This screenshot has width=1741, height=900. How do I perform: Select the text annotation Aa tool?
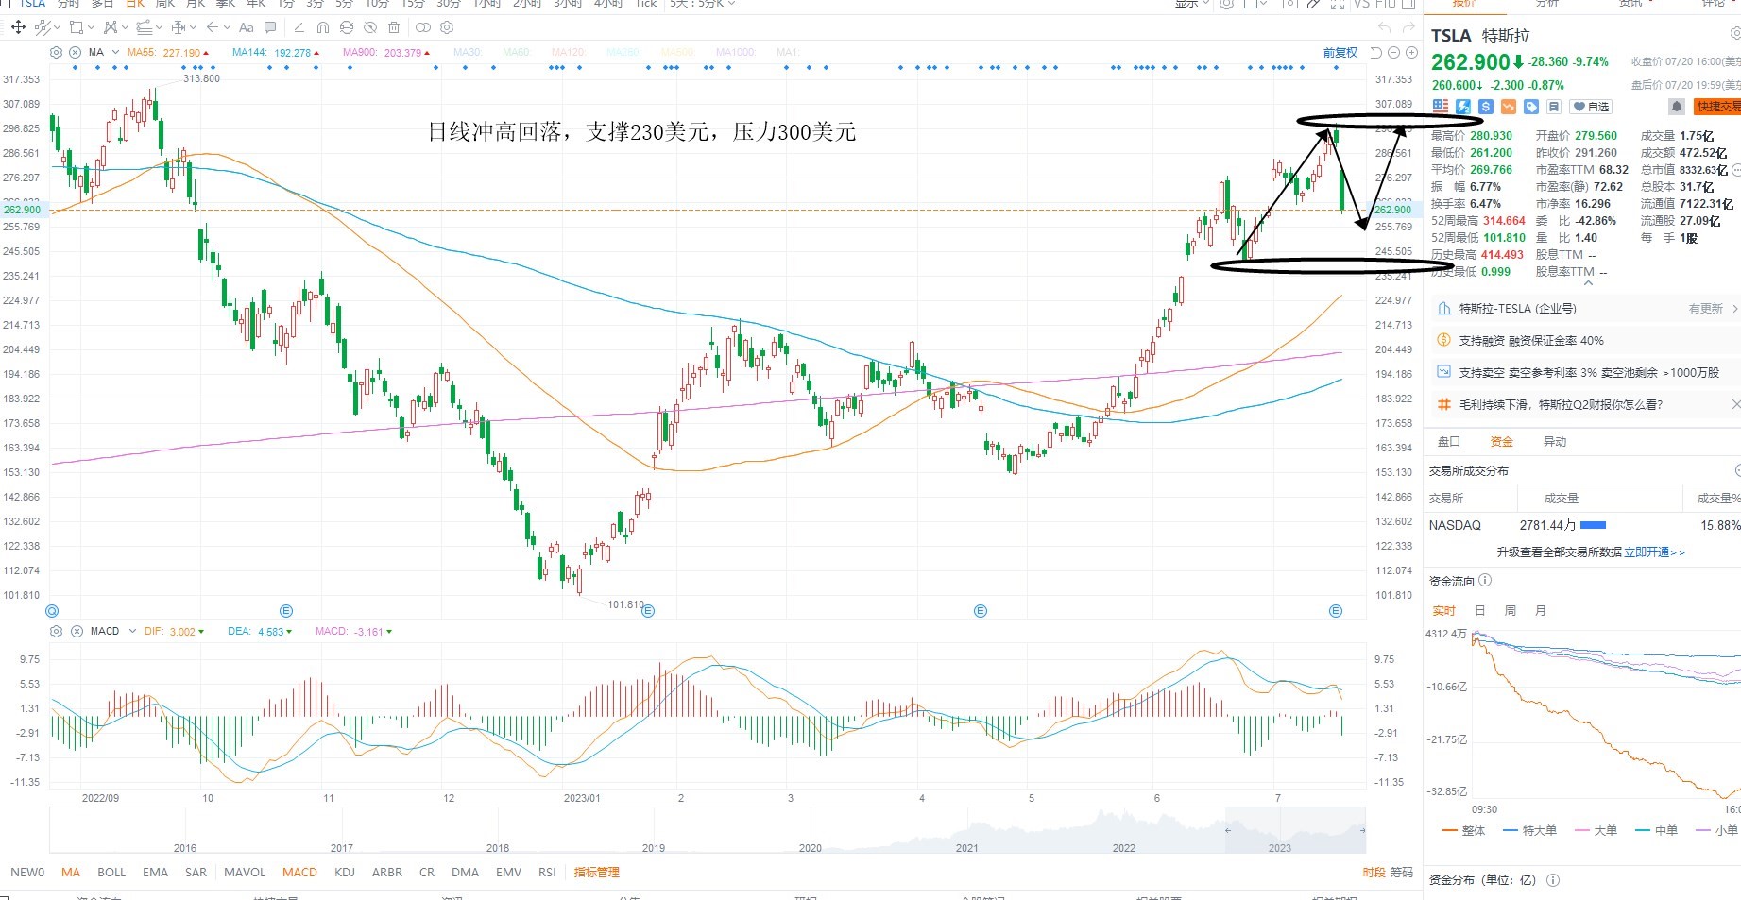pos(247,27)
